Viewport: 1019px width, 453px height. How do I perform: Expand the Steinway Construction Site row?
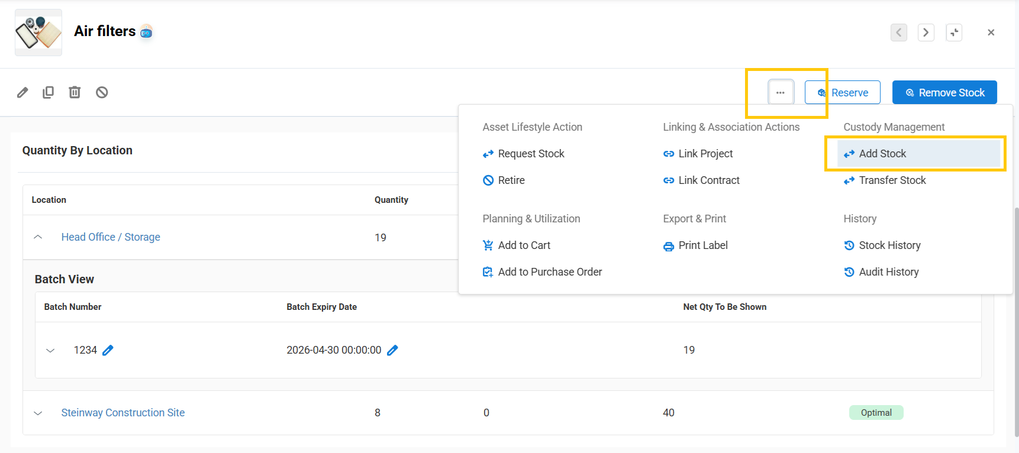38,413
